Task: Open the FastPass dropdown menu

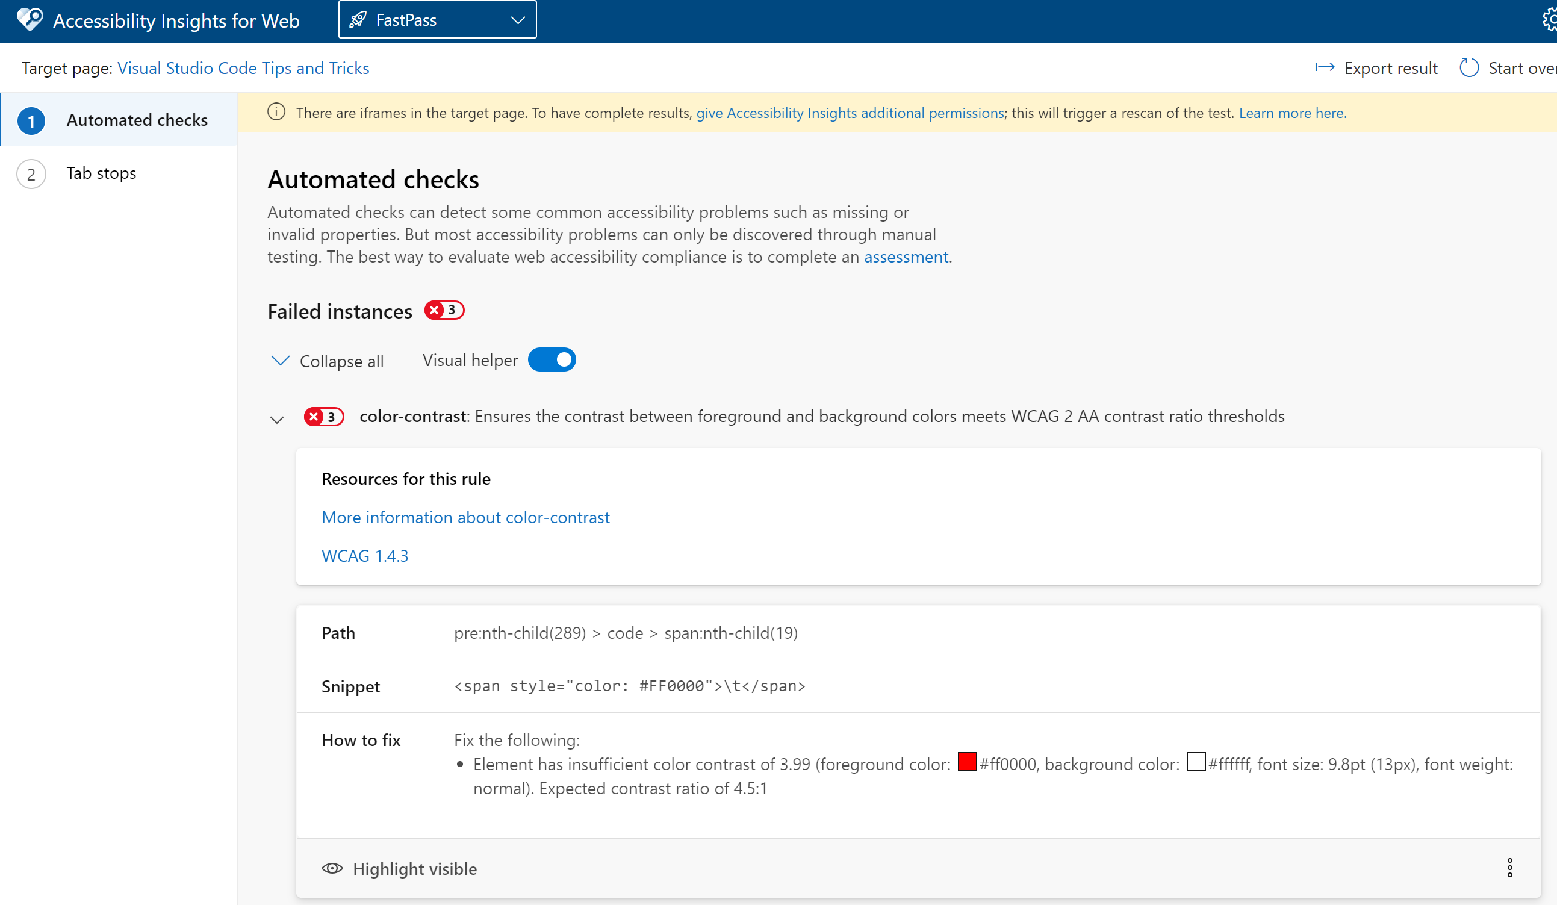Action: 518,20
